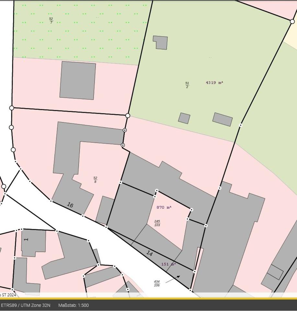The height and width of the screenshot is (311, 297).
Task: Click the boundary point at the parcel 51/2 west corner junction
Action: [128, 116]
